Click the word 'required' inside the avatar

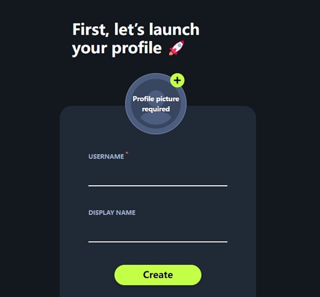[x=156, y=109]
